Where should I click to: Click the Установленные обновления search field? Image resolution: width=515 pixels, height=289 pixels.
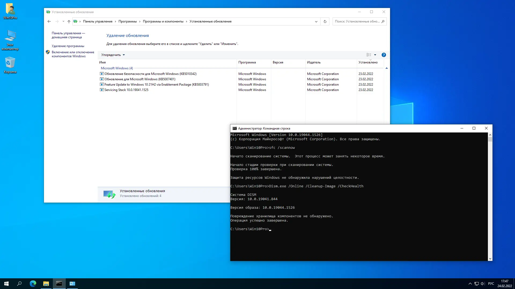point(357,21)
